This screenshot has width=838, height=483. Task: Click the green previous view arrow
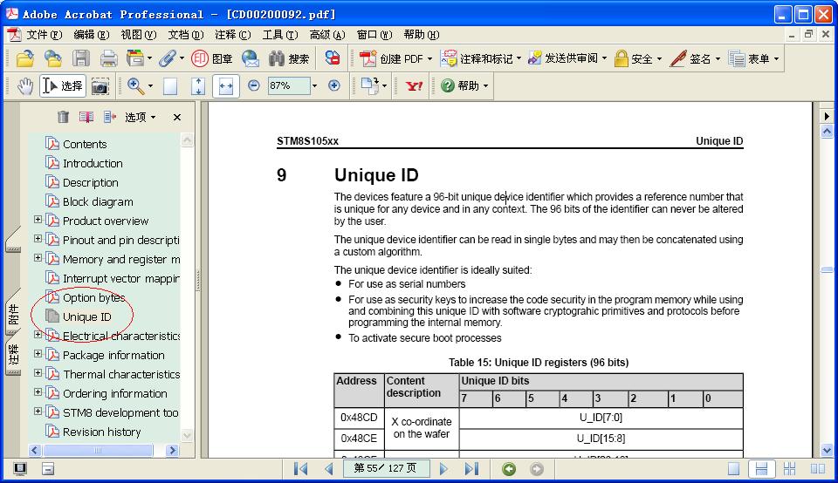[x=509, y=468]
